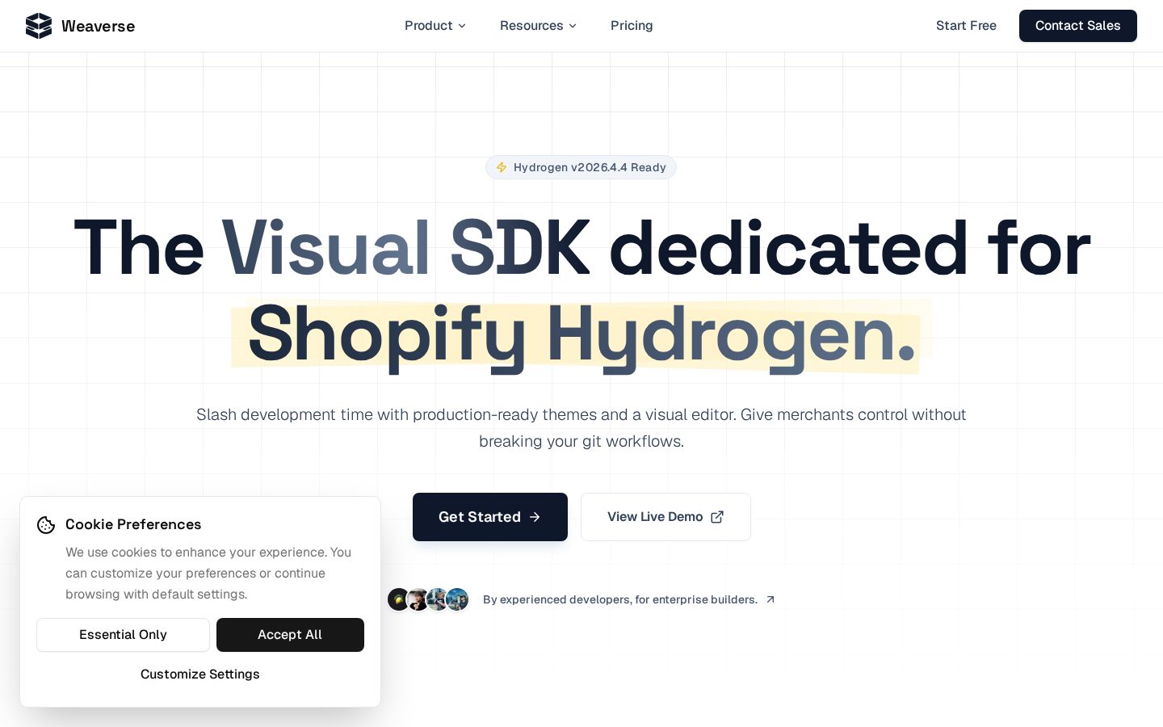This screenshot has height=727, width=1163.
Task: Open the Resources menu
Action: click(539, 26)
